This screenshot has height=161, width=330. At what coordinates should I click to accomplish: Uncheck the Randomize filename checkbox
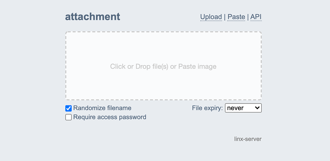click(x=69, y=108)
